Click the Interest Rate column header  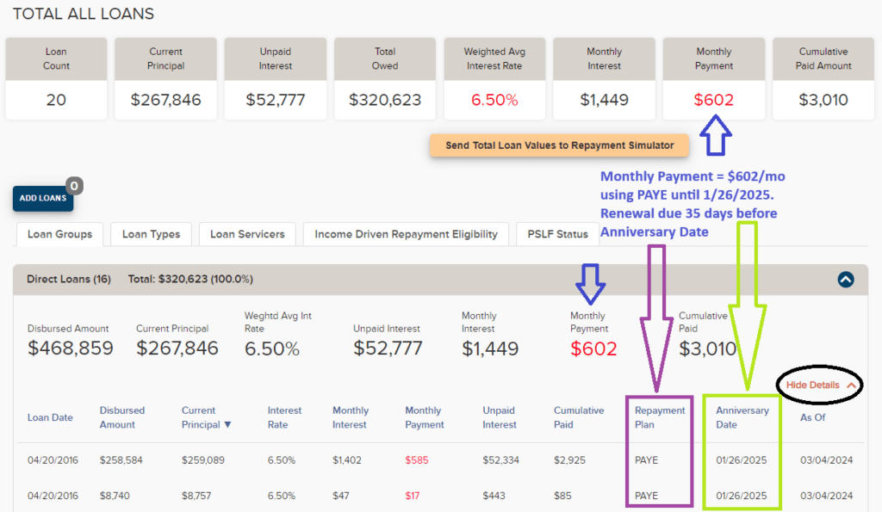284,417
